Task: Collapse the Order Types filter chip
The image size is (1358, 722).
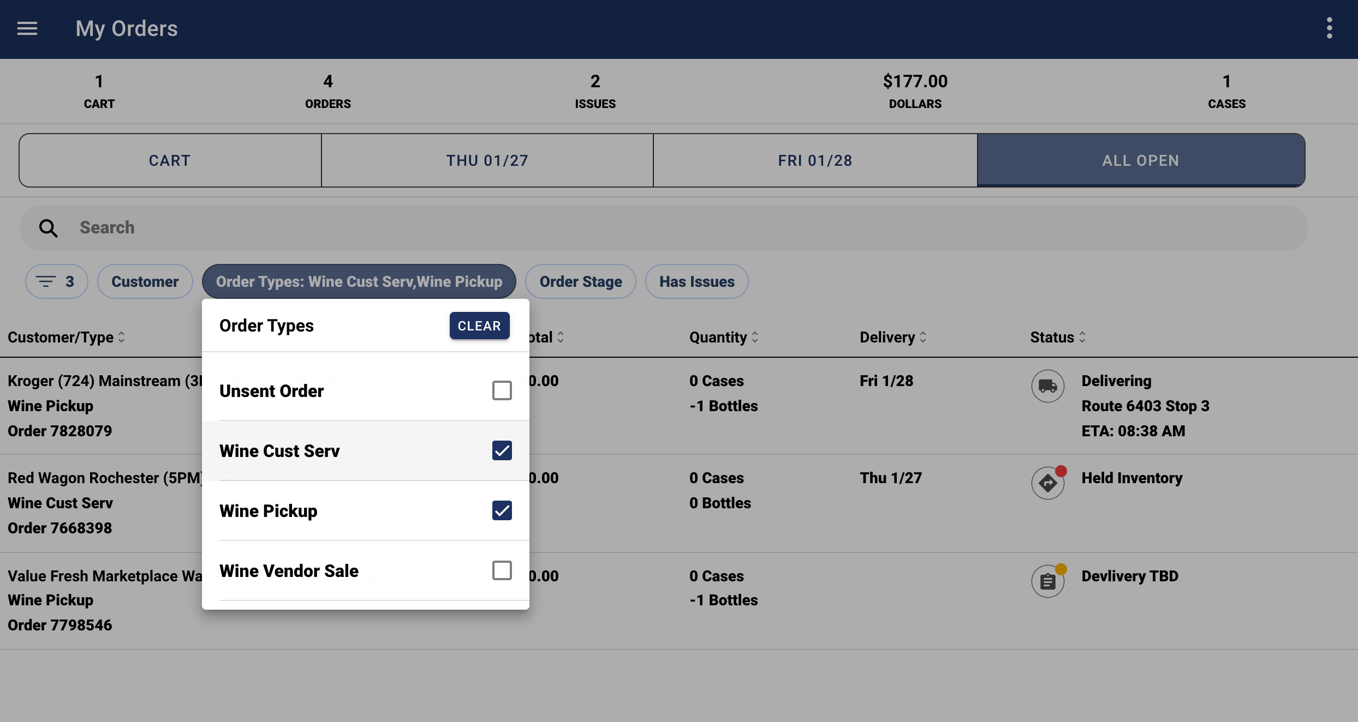Action: [359, 281]
